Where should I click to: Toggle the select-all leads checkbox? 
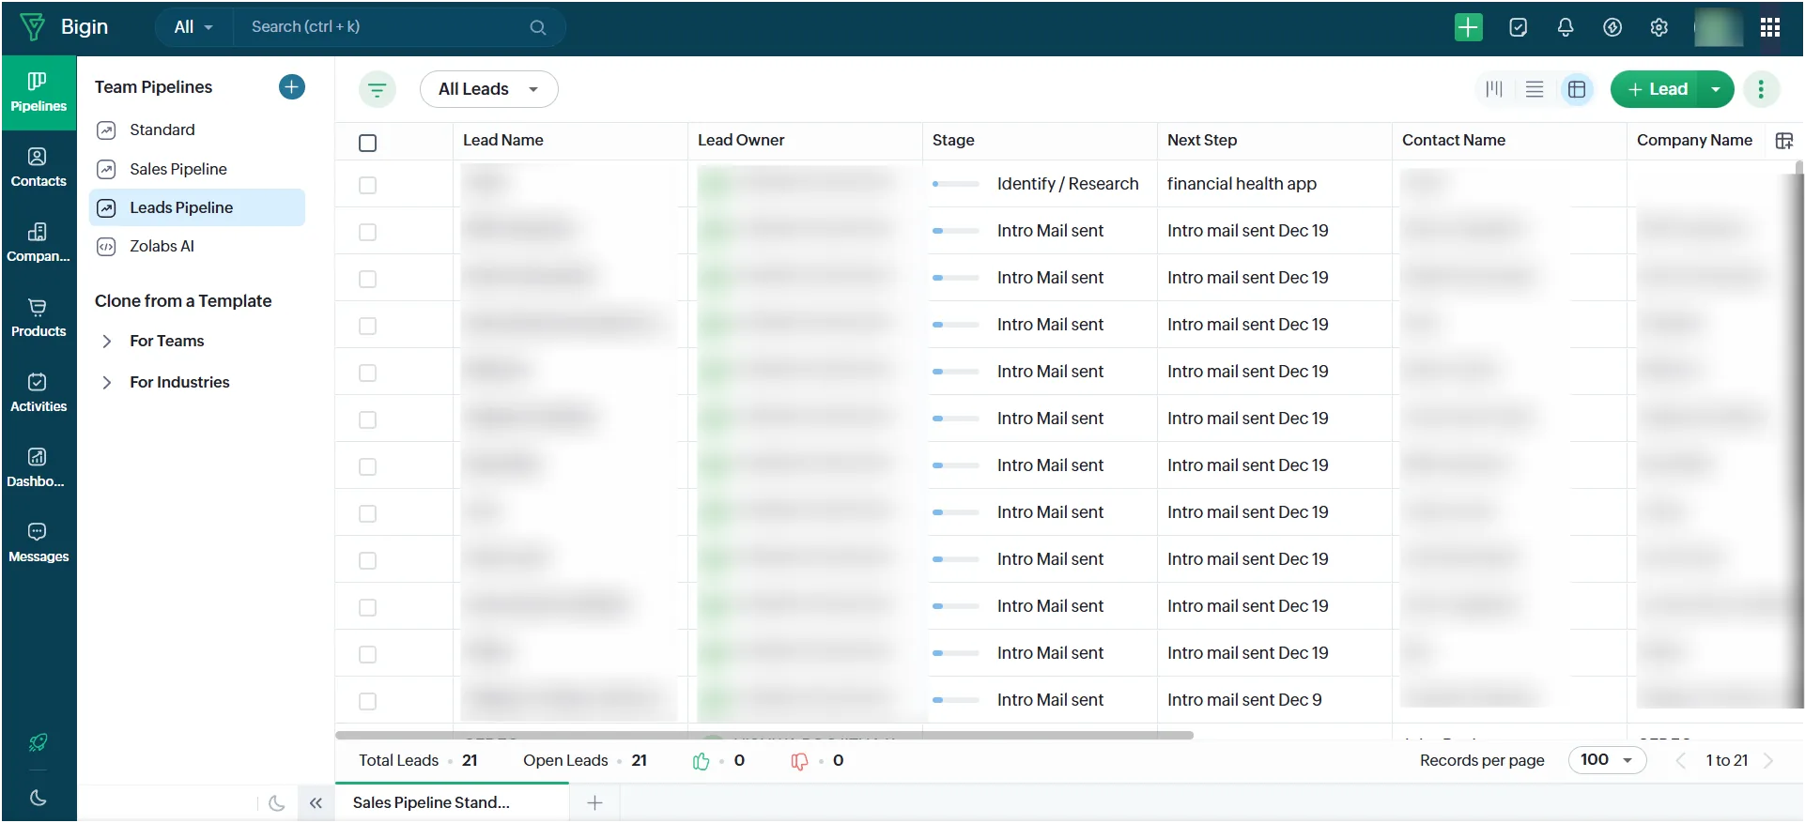368,143
